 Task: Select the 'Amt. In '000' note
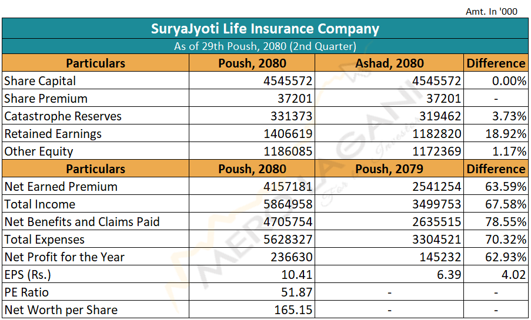(x=491, y=11)
